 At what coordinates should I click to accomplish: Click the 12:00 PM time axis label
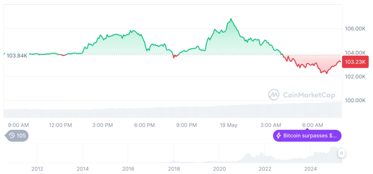(x=60, y=125)
